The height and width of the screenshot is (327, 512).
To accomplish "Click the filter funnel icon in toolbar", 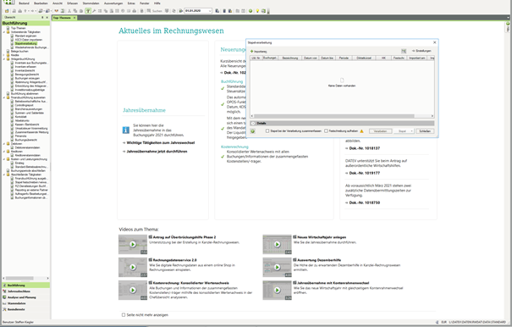I will coord(88,11).
